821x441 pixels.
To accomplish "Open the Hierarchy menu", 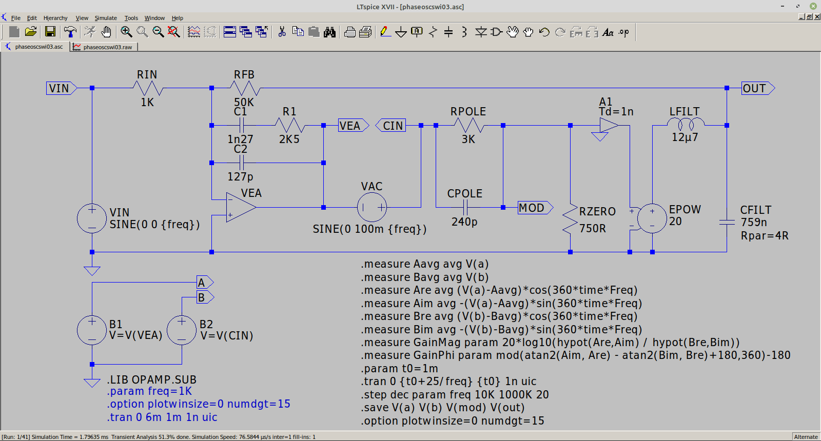I will (x=55, y=18).
